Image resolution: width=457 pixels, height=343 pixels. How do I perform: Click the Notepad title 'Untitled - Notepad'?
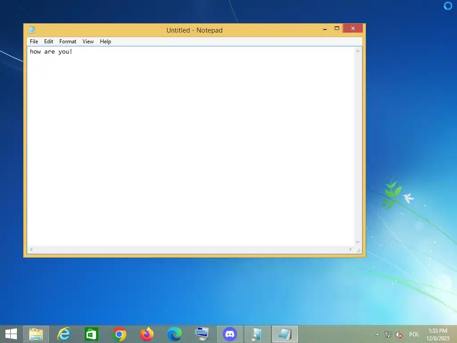(195, 30)
